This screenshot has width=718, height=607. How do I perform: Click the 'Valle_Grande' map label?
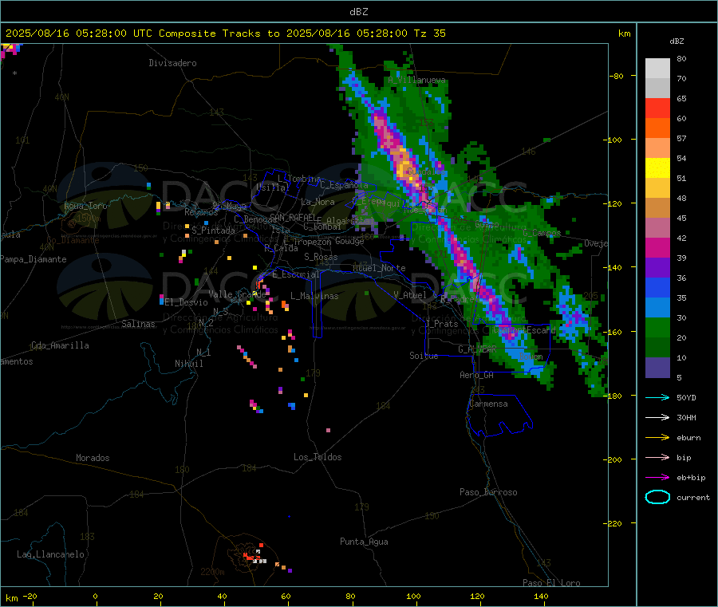(237, 294)
